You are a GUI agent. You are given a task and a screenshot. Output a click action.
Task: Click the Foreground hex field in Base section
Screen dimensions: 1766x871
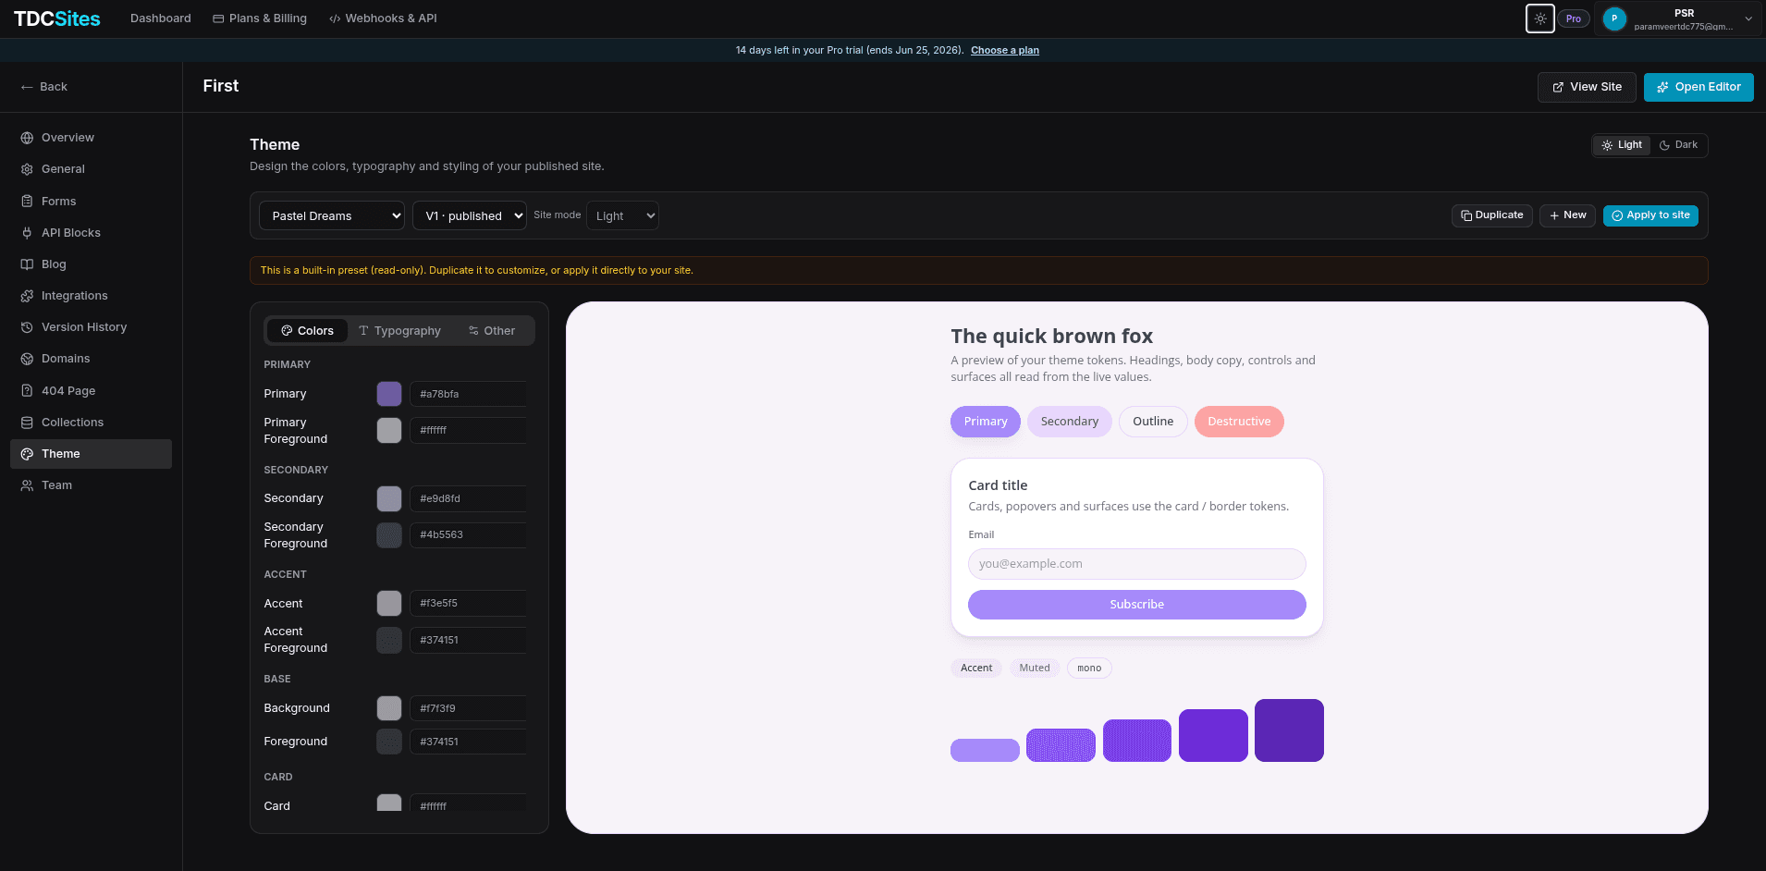pos(468,742)
